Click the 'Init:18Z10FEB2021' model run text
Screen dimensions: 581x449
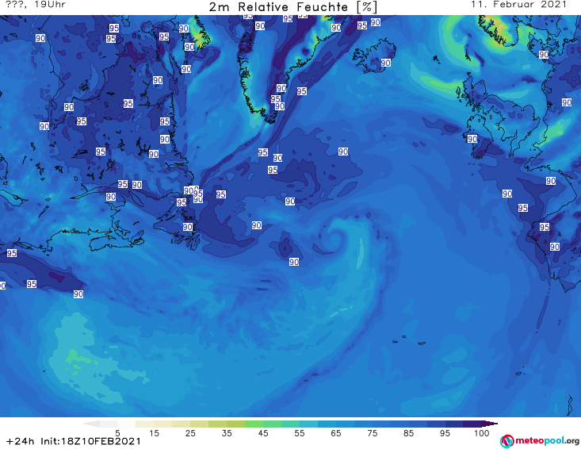(91, 441)
